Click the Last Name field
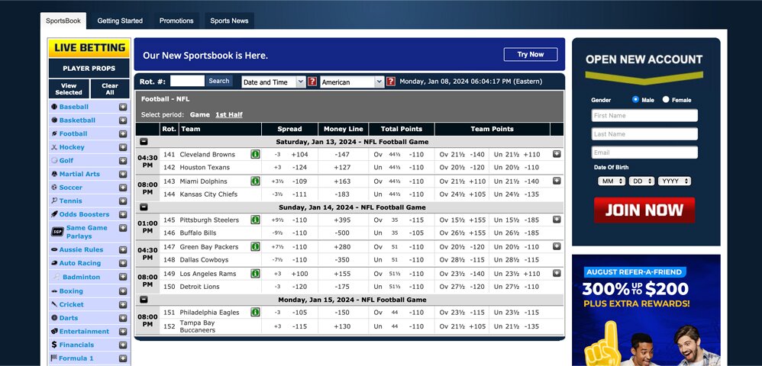The height and width of the screenshot is (366, 762). click(644, 134)
